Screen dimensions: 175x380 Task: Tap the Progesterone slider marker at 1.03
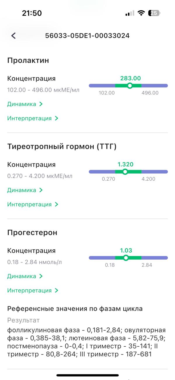(126, 258)
